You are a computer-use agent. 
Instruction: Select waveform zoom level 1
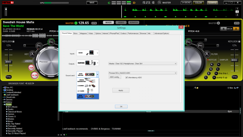[x=237, y=9]
